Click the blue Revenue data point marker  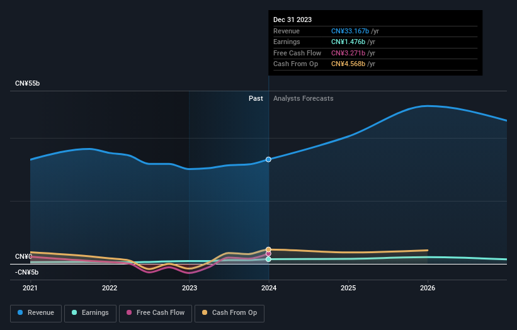[268, 159]
